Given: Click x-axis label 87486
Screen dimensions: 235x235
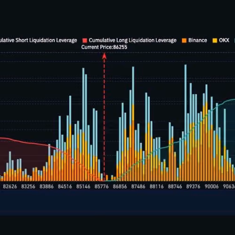Looking at the screenshot, I should pyautogui.click(x=138, y=187).
